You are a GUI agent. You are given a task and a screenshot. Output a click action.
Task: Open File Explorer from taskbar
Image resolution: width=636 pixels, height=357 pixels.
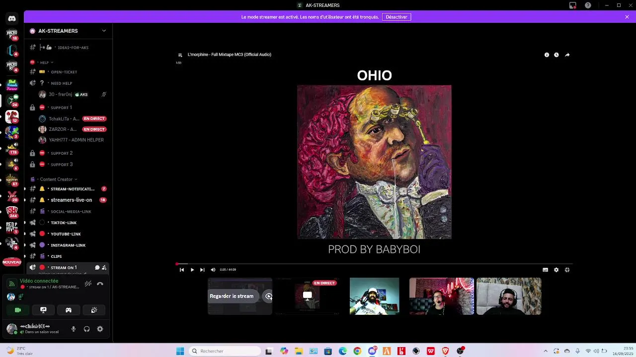pyautogui.click(x=299, y=351)
